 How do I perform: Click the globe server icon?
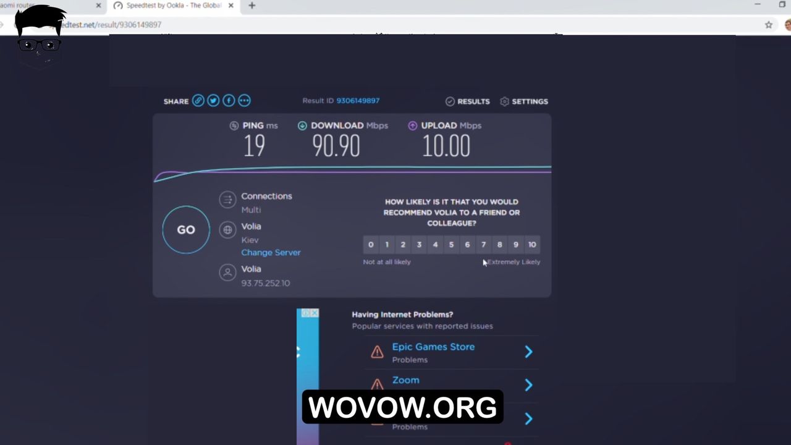click(x=227, y=230)
